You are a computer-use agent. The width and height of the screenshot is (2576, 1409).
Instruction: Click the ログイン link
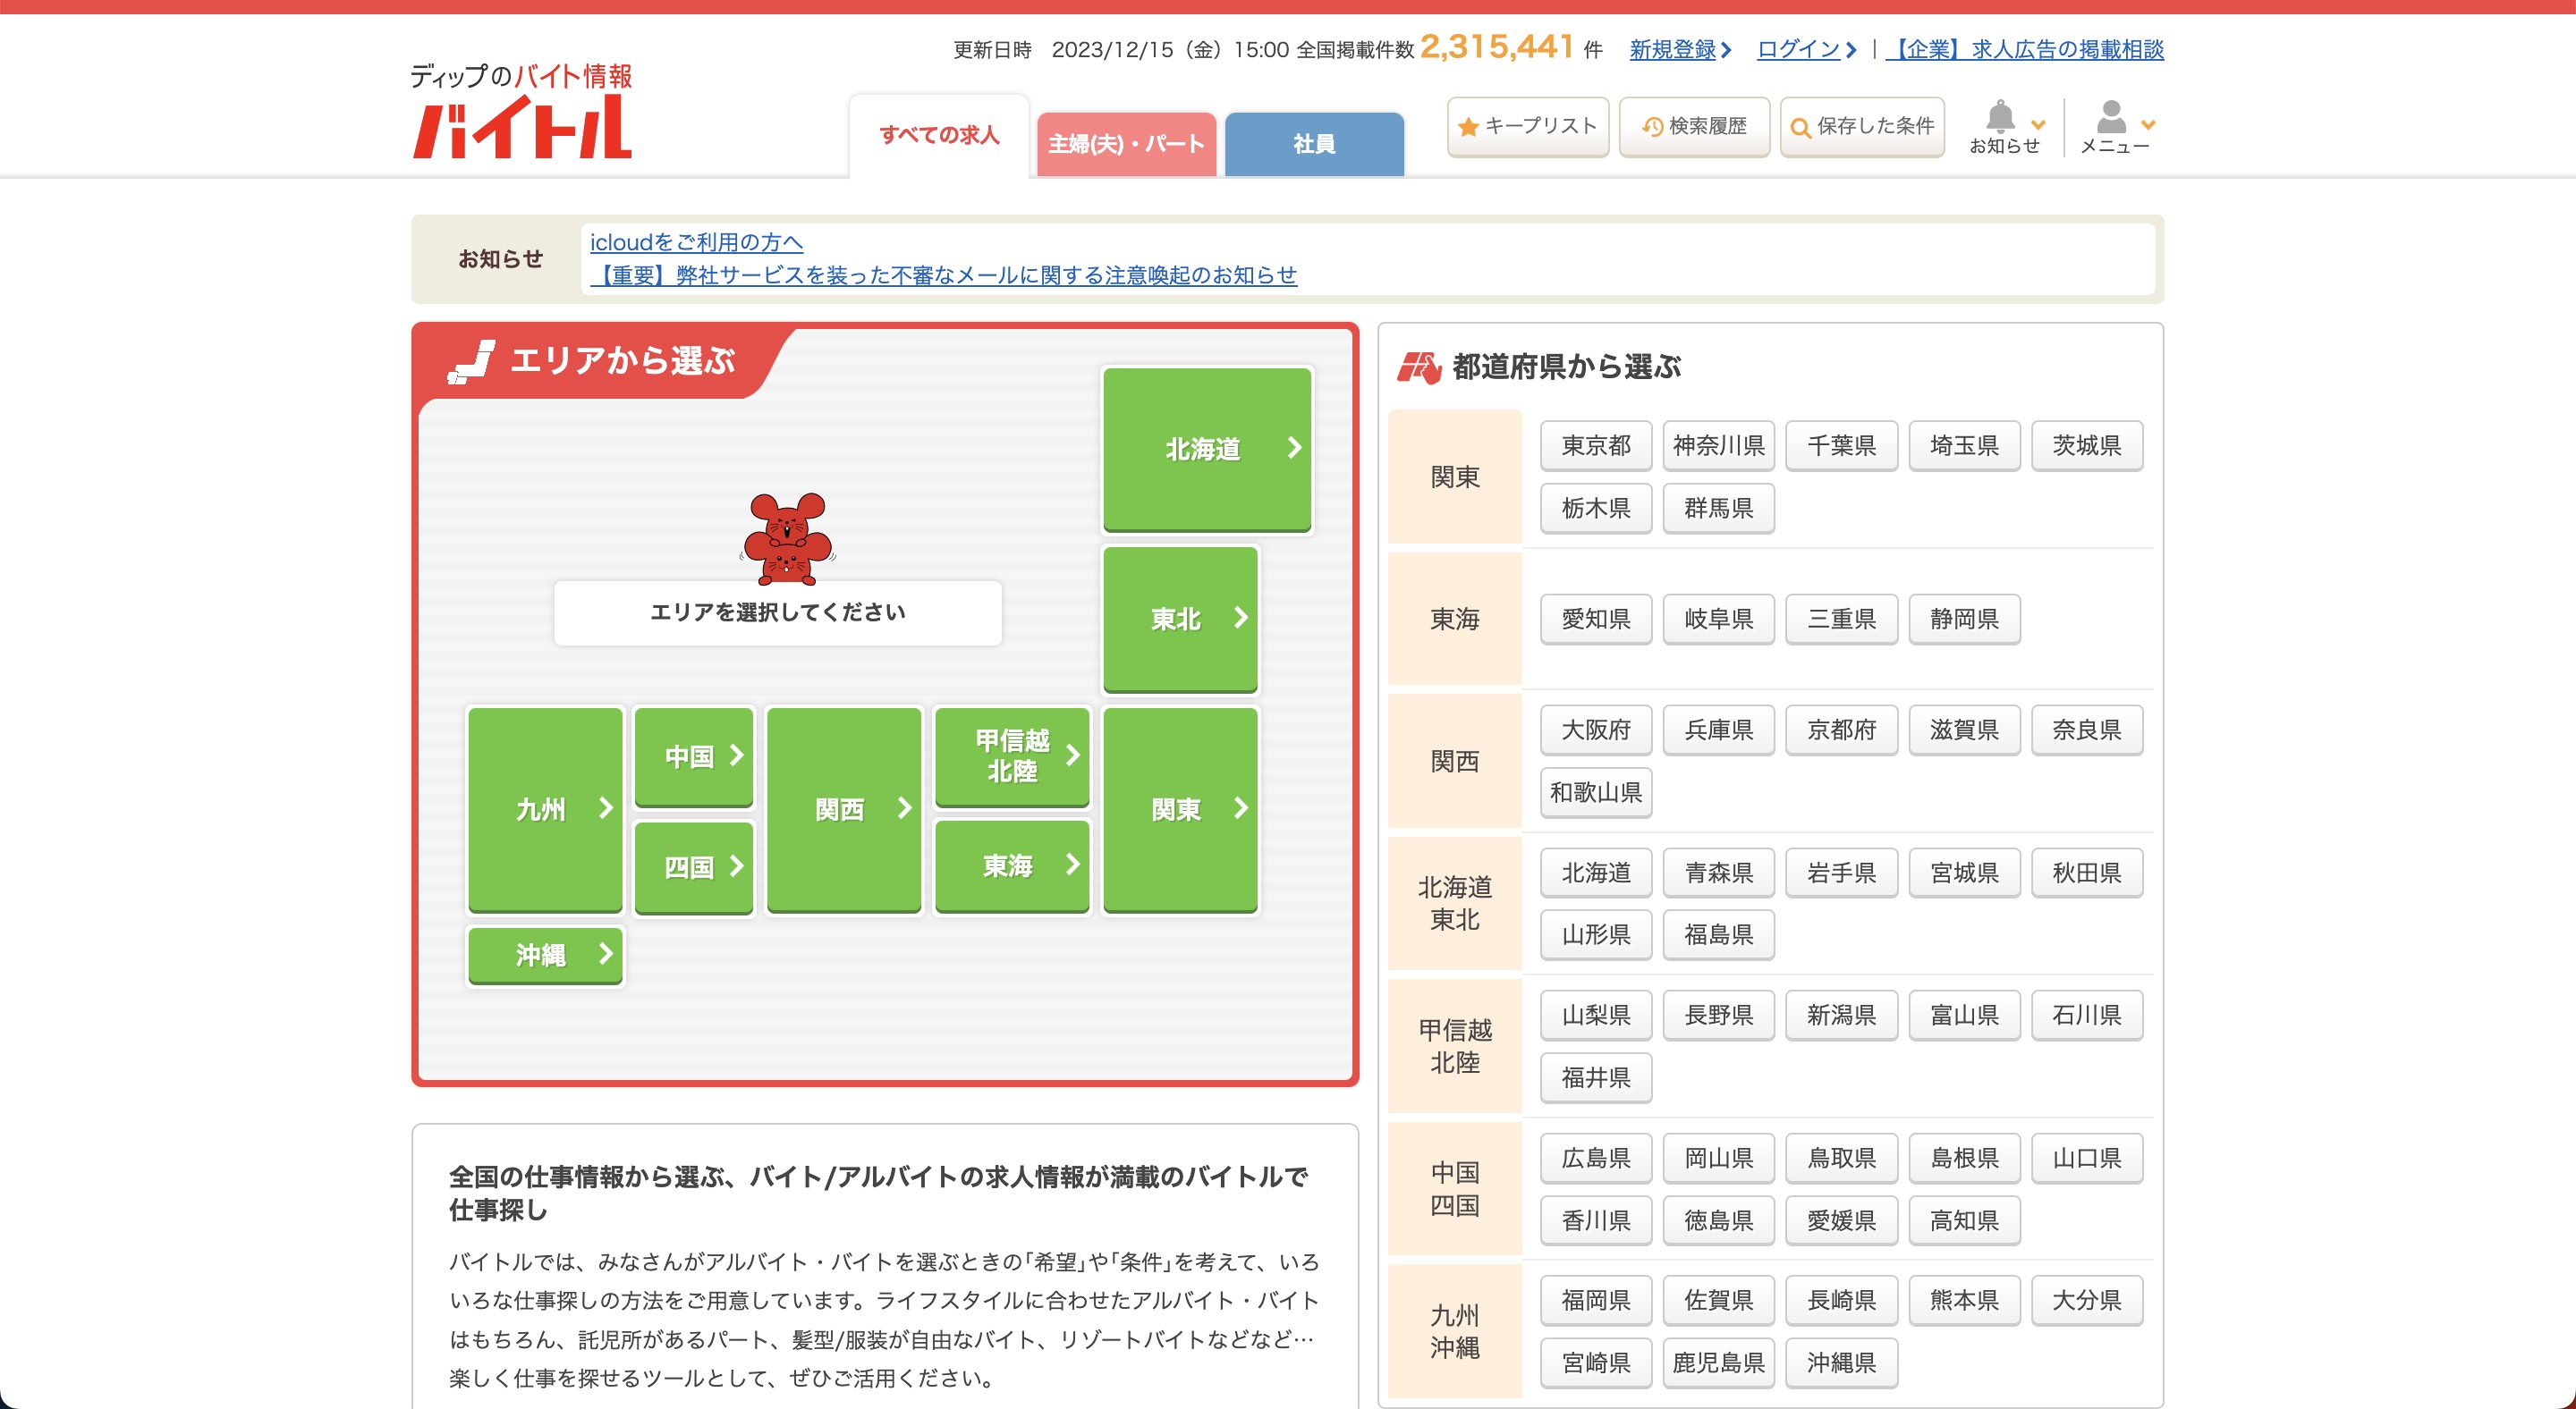point(1800,49)
